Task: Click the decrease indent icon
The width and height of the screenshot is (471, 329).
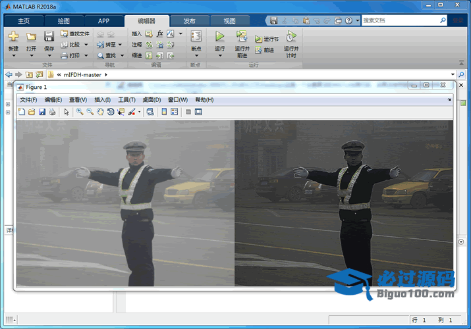Action: pos(171,55)
